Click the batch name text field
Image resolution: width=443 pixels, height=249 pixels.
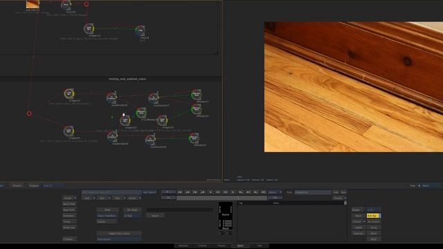[111, 192]
